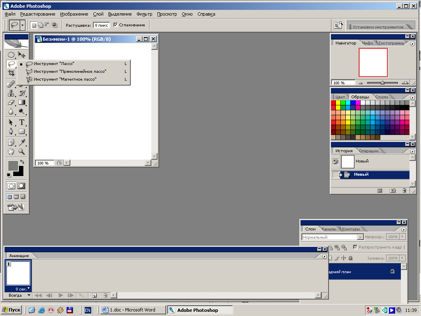Image resolution: width=421 pixels, height=316 pixels.
Task: Switch to the Операции tab
Action: 368,151
